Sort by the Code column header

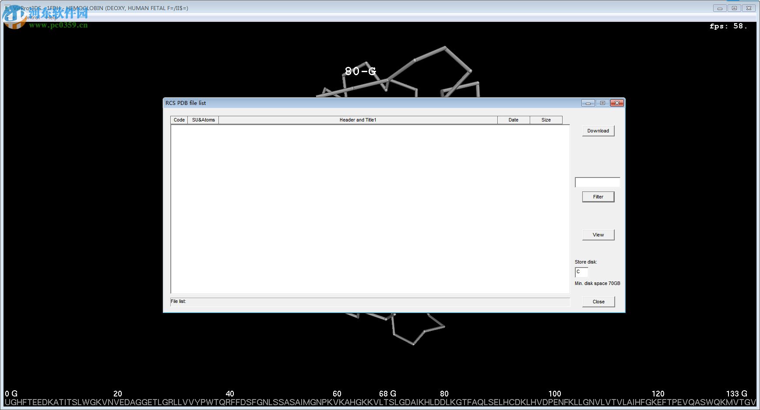pos(179,120)
